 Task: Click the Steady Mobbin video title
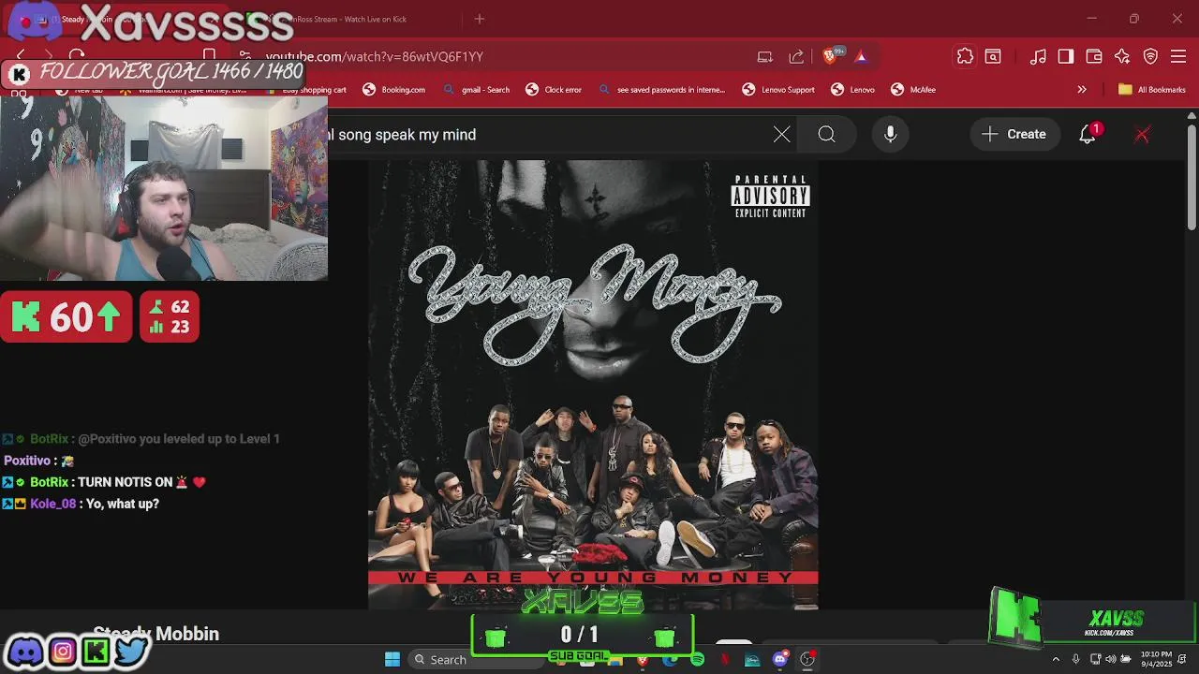(x=156, y=634)
